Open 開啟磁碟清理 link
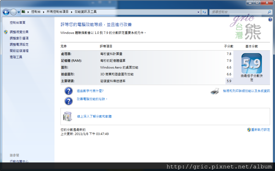Screen dimensions: 275x171 pos(19,51)
